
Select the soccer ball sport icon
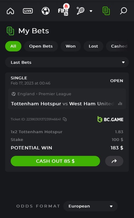pyautogui.click(x=46, y=11)
